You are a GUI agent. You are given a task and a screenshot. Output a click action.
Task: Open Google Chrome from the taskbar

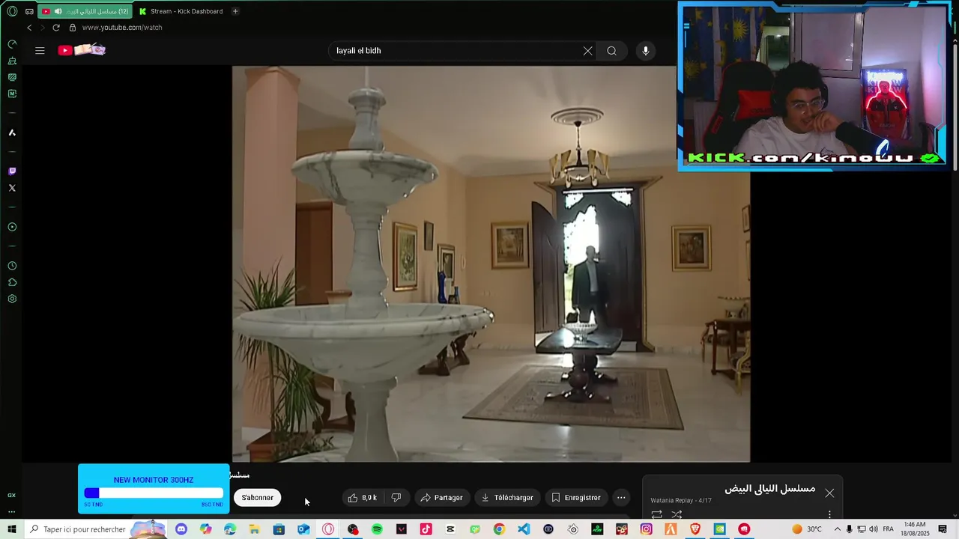point(499,529)
